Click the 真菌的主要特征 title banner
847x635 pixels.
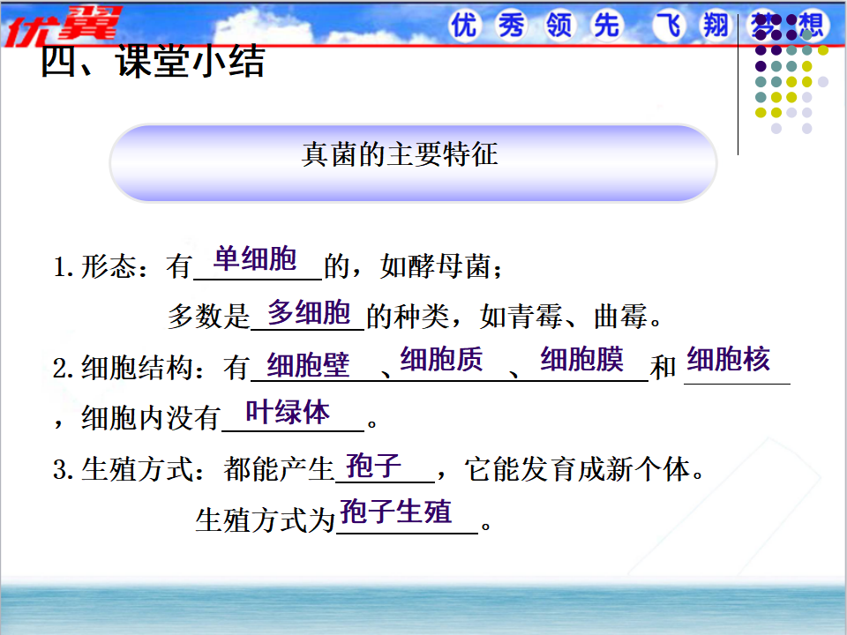[x=413, y=163]
